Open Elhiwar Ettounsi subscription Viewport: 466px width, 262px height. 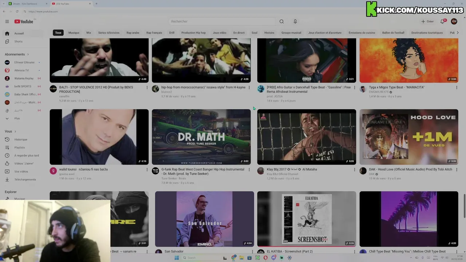[24, 62]
